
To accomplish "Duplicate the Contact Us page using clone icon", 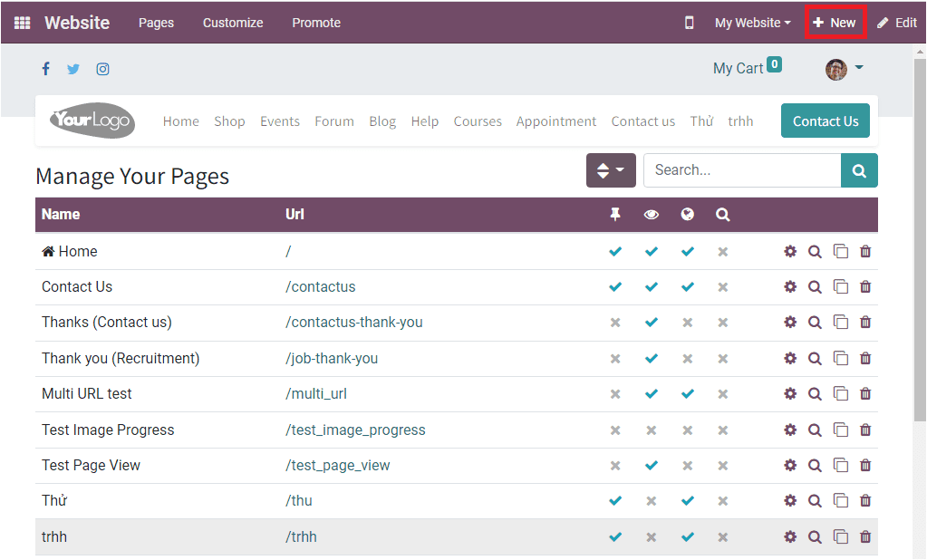I will (x=840, y=286).
